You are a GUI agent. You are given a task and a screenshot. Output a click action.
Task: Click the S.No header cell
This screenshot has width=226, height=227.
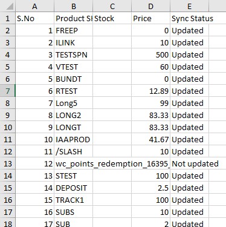pos(34,18)
